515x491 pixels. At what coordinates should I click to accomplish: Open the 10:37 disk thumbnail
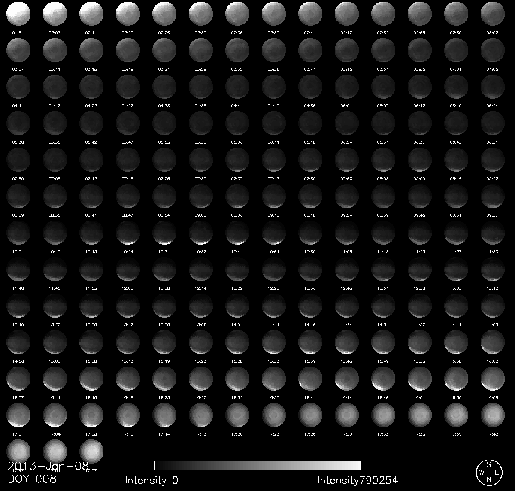pyautogui.click(x=201, y=233)
